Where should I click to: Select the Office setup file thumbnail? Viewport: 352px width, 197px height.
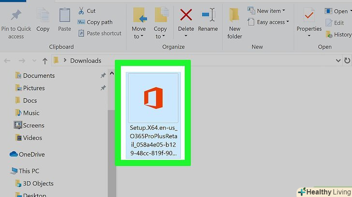coord(153,98)
